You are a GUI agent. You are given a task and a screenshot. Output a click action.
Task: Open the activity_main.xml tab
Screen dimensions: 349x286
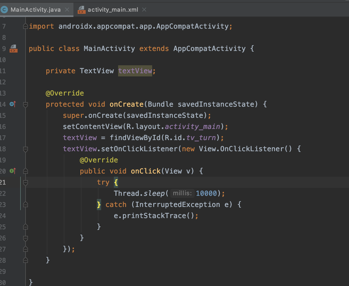[x=113, y=10]
